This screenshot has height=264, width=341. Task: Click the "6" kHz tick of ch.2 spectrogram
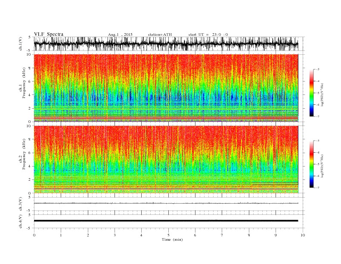(x=30, y=153)
